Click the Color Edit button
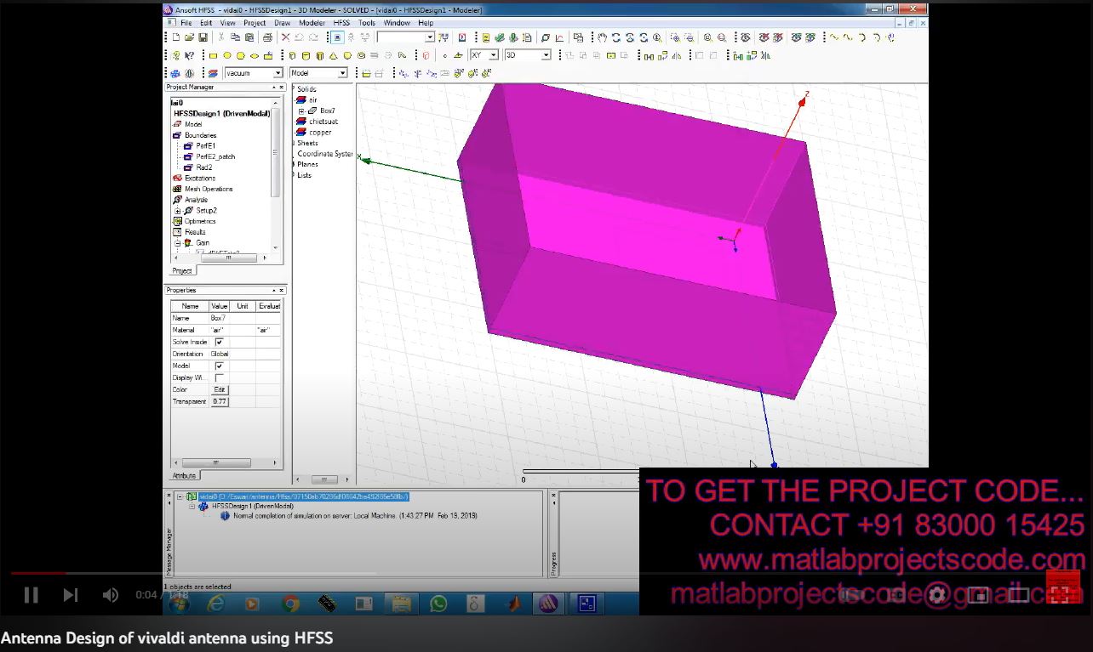The width and height of the screenshot is (1093, 652). tap(220, 389)
